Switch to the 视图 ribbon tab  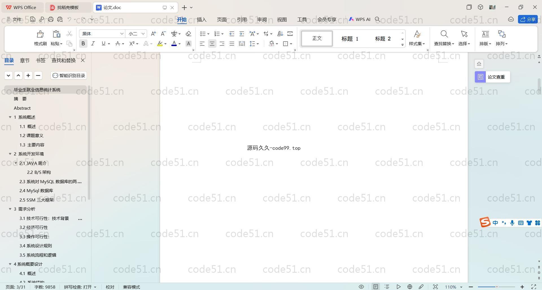(x=282, y=20)
